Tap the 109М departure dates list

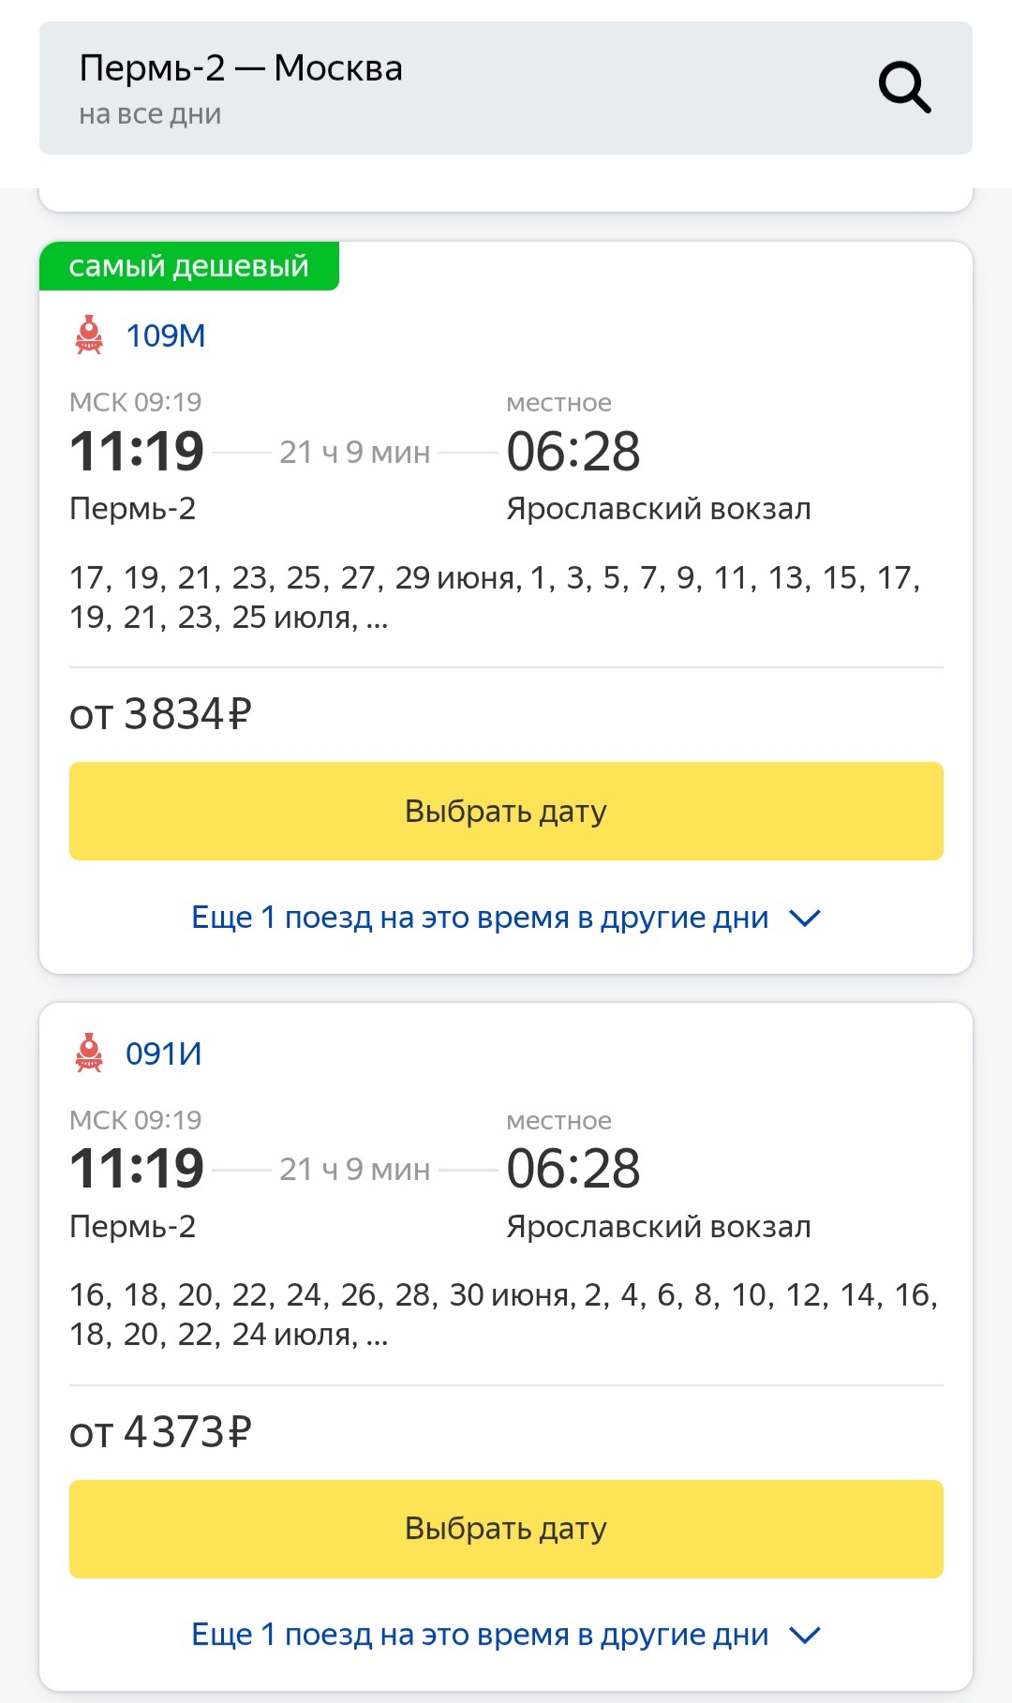[495, 597]
